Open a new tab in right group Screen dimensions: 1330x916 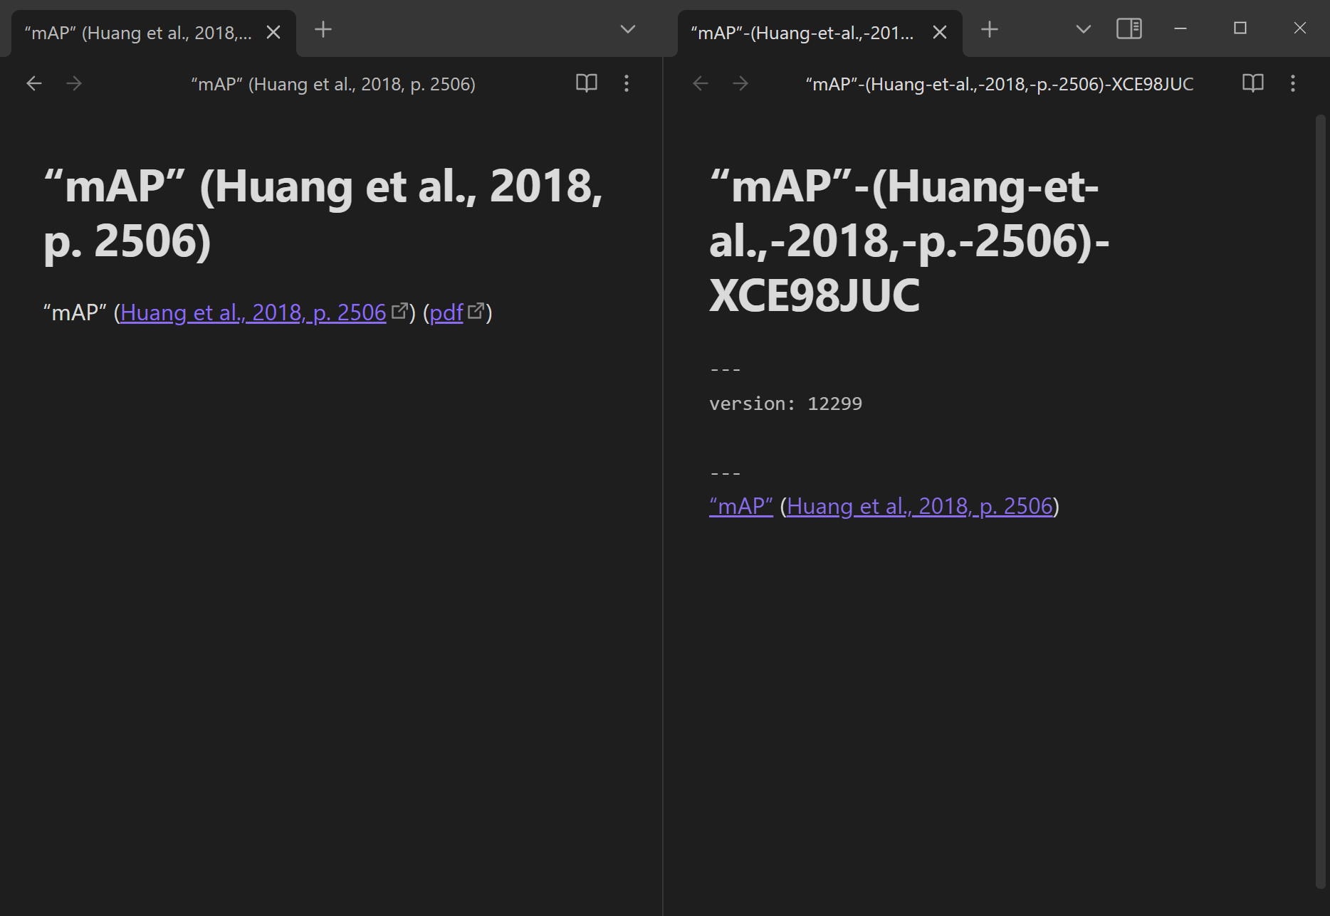[x=990, y=30]
